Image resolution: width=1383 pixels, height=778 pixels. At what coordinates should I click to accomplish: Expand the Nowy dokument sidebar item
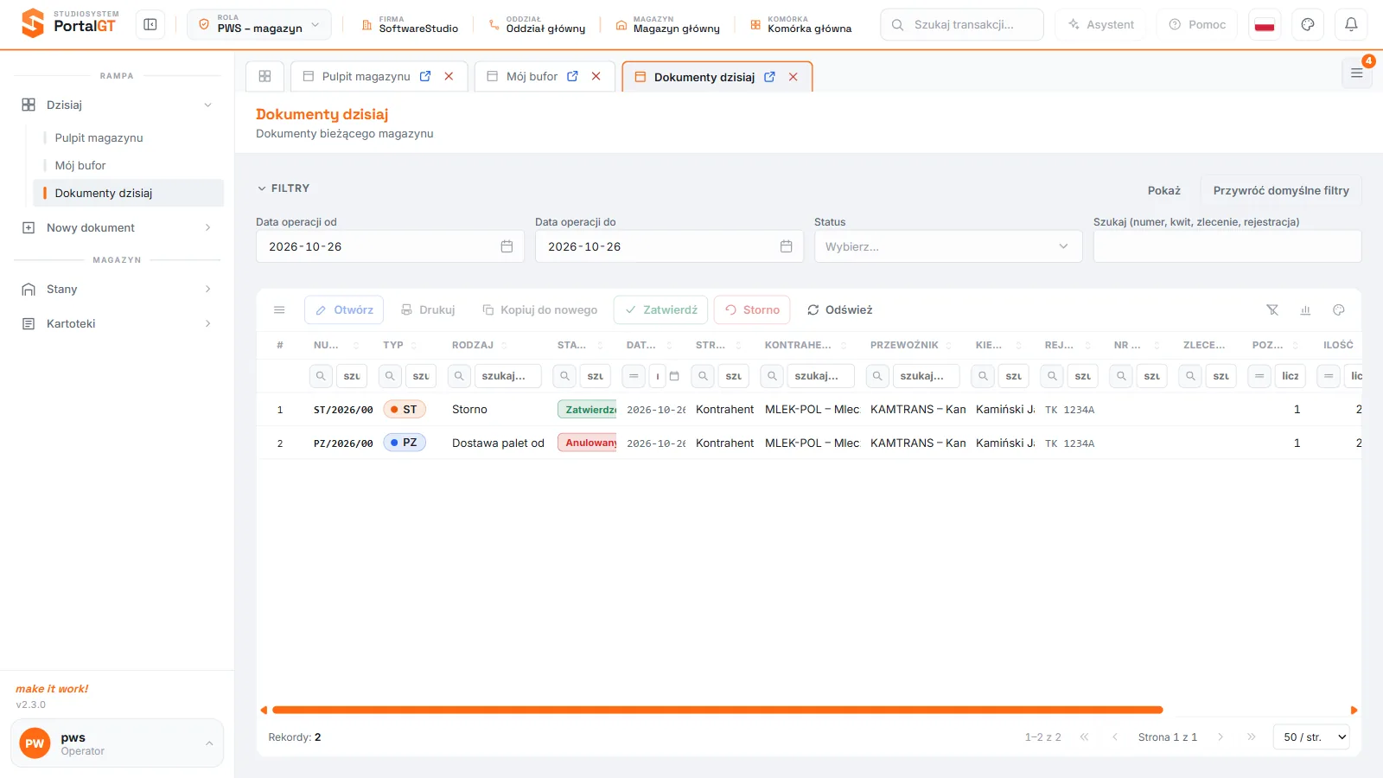pyautogui.click(x=117, y=227)
